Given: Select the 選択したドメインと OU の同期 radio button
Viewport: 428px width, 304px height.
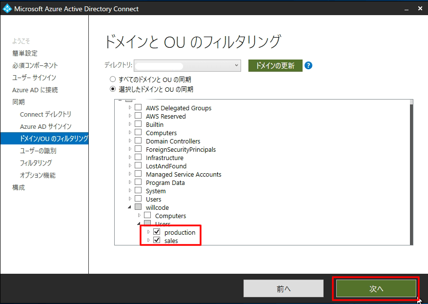Looking at the screenshot, I should 112,89.
